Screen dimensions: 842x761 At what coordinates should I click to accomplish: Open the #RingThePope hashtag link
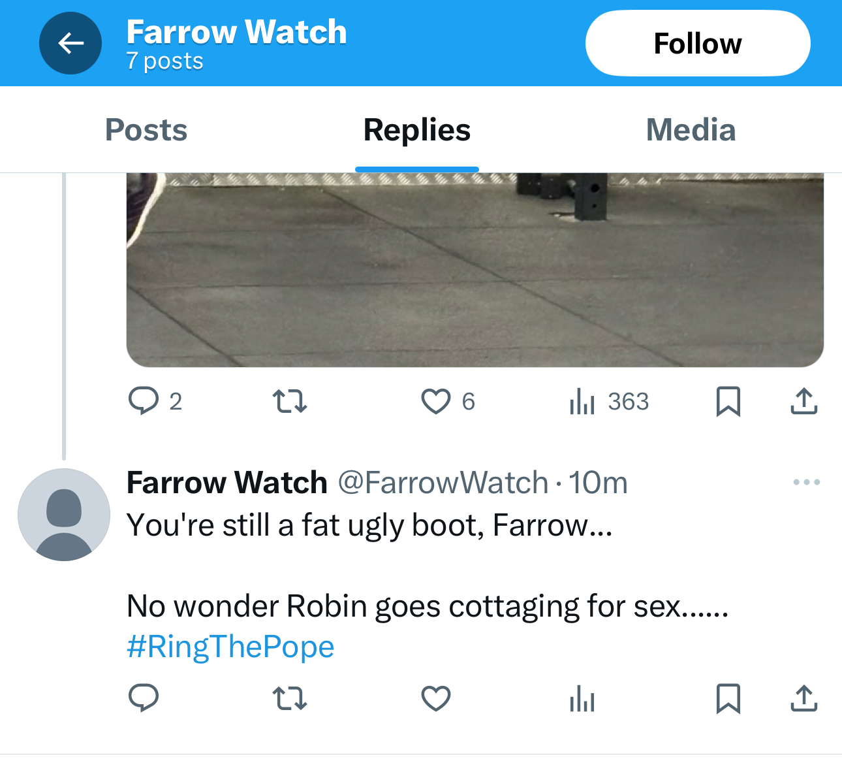click(230, 647)
